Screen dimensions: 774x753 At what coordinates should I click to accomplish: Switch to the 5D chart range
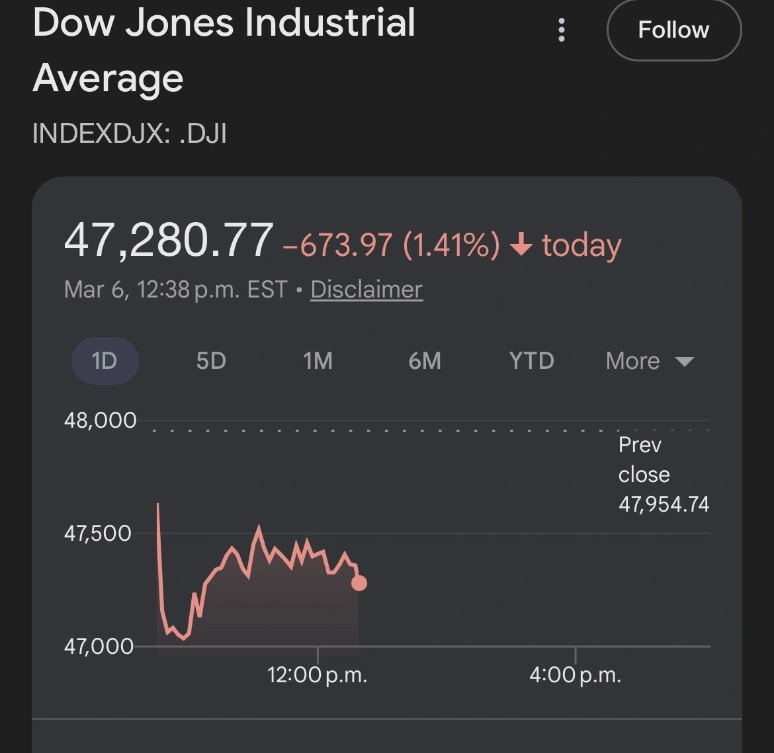[211, 361]
